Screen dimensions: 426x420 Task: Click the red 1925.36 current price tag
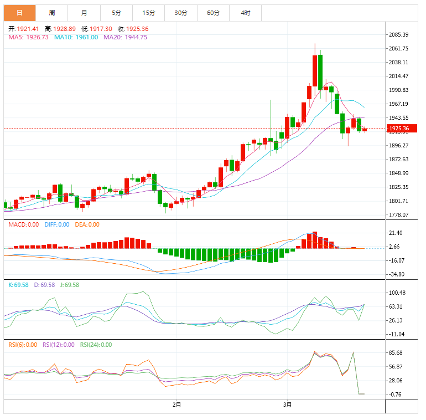[398, 129]
